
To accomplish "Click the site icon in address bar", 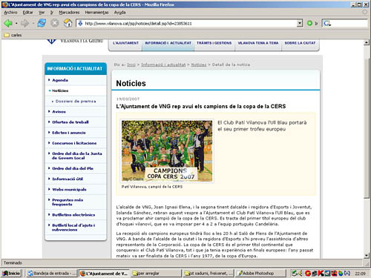I will pyautogui.click(x=80, y=24).
